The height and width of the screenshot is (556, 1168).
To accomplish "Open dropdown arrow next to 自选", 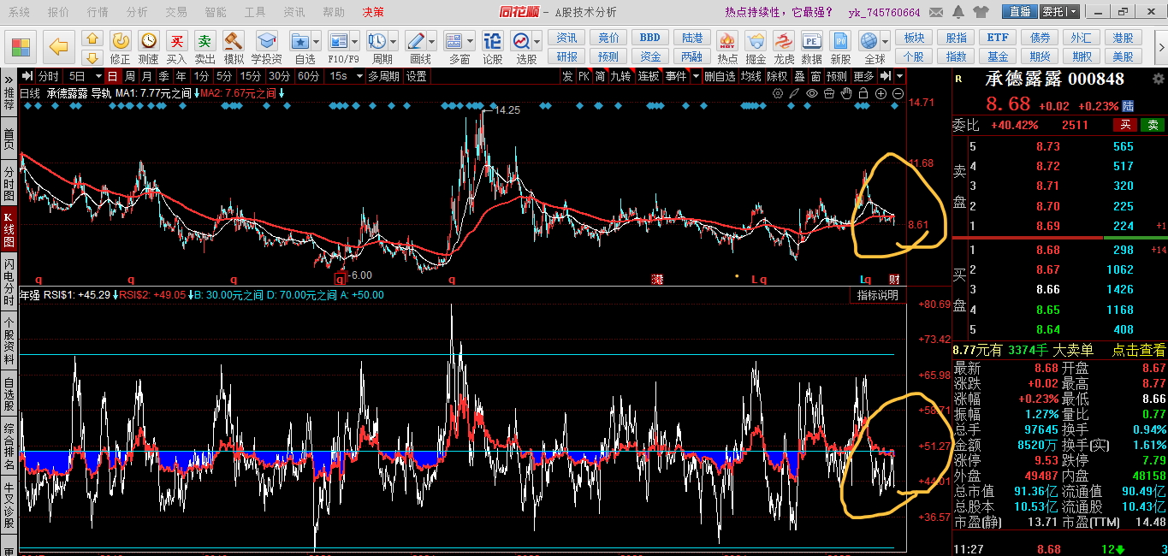I will (x=317, y=41).
